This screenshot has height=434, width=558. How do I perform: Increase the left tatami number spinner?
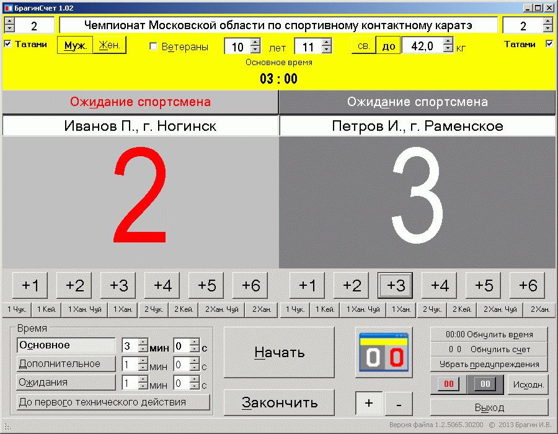(9, 21)
